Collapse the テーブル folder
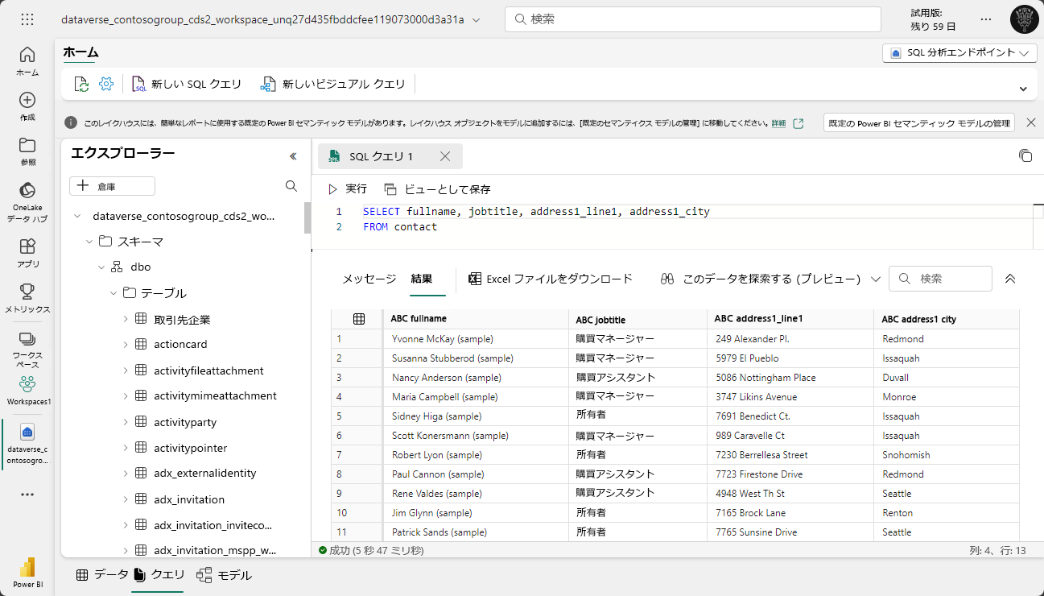This screenshot has height=596, width=1044. 114,293
